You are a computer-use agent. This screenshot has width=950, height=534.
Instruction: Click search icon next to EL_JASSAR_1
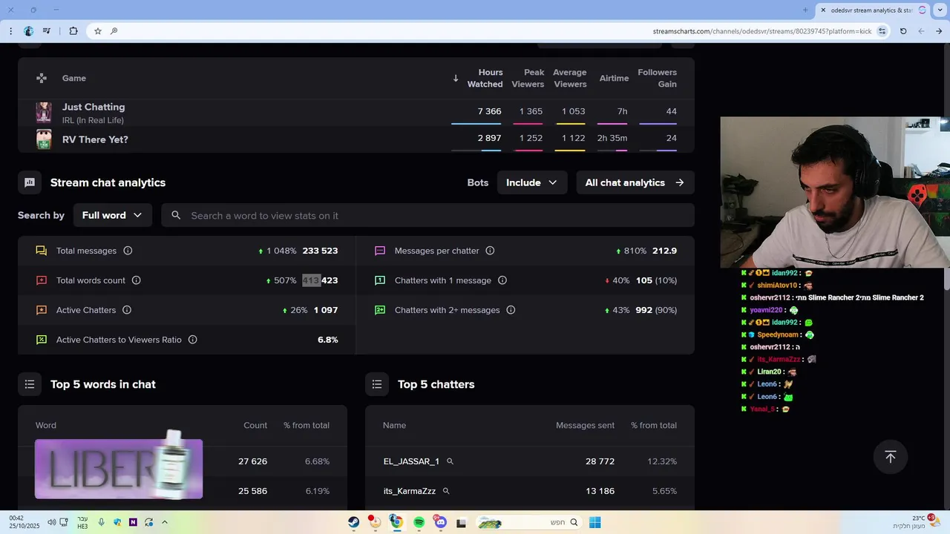[x=450, y=461]
